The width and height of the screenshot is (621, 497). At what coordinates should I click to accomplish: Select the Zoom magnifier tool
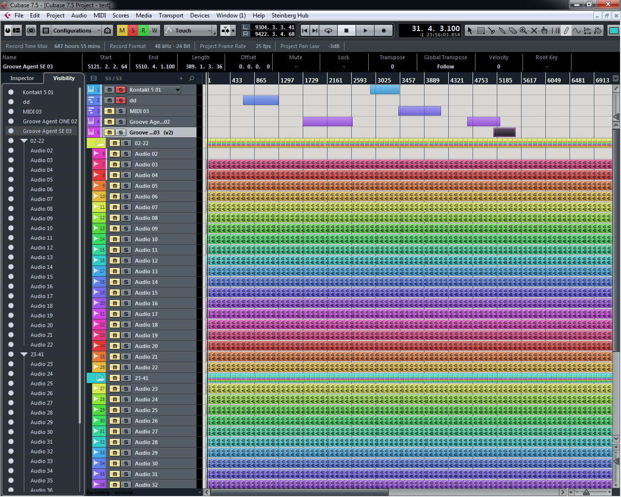point(523,31)
